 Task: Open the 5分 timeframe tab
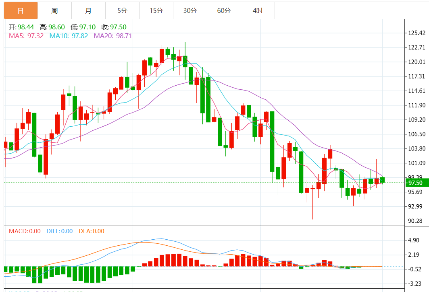[x=122, y=10]
